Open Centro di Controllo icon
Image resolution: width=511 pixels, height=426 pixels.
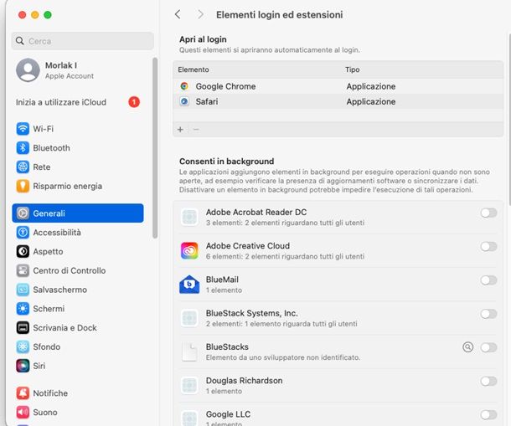[23, 270]
